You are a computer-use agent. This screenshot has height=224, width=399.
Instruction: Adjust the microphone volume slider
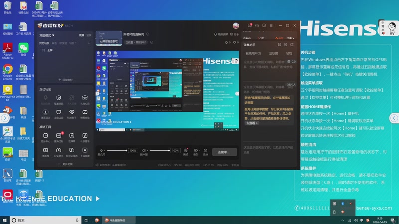pyautogui.click(x=117, y=151)
